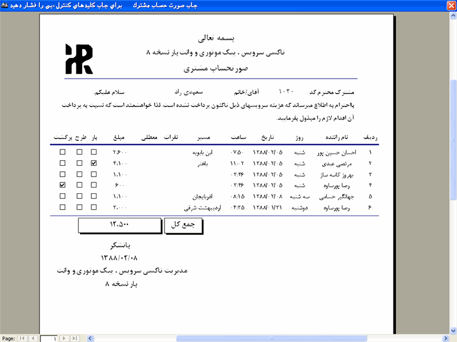Viewport: 457px width, 342px height.
Task: Click the ساعت column header
Action: pyautogui.click(x=239, y=137)
